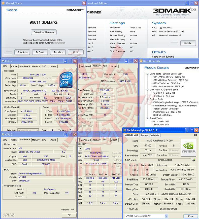Open System Details button in 3DMark03
This screenshot has width=199, height=219.
(188, 43)
